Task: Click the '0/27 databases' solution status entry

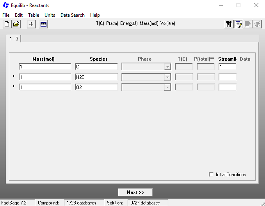Action: click(x=148, y=203)
